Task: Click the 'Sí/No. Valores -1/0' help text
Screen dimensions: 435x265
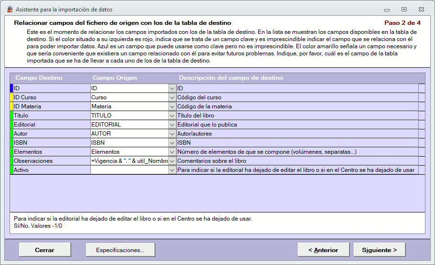Action: [38, 226]
